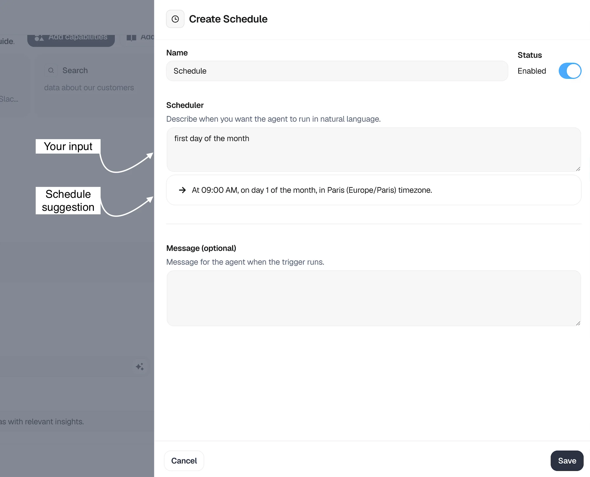Click the clock icon beside Create Schedule
Image resolution: width=590 pixels, height=477 pixels.
point(175,19)
